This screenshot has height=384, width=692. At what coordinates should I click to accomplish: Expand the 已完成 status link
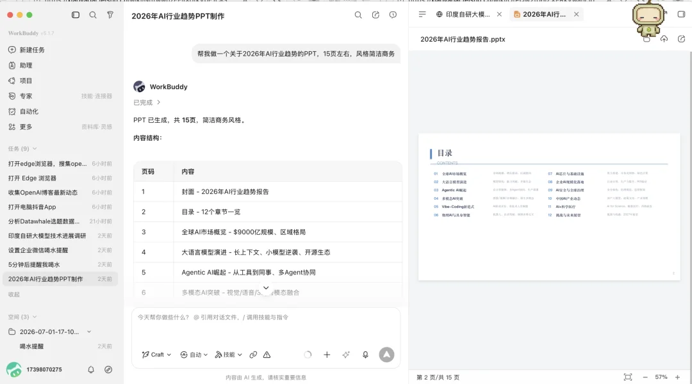147,103
